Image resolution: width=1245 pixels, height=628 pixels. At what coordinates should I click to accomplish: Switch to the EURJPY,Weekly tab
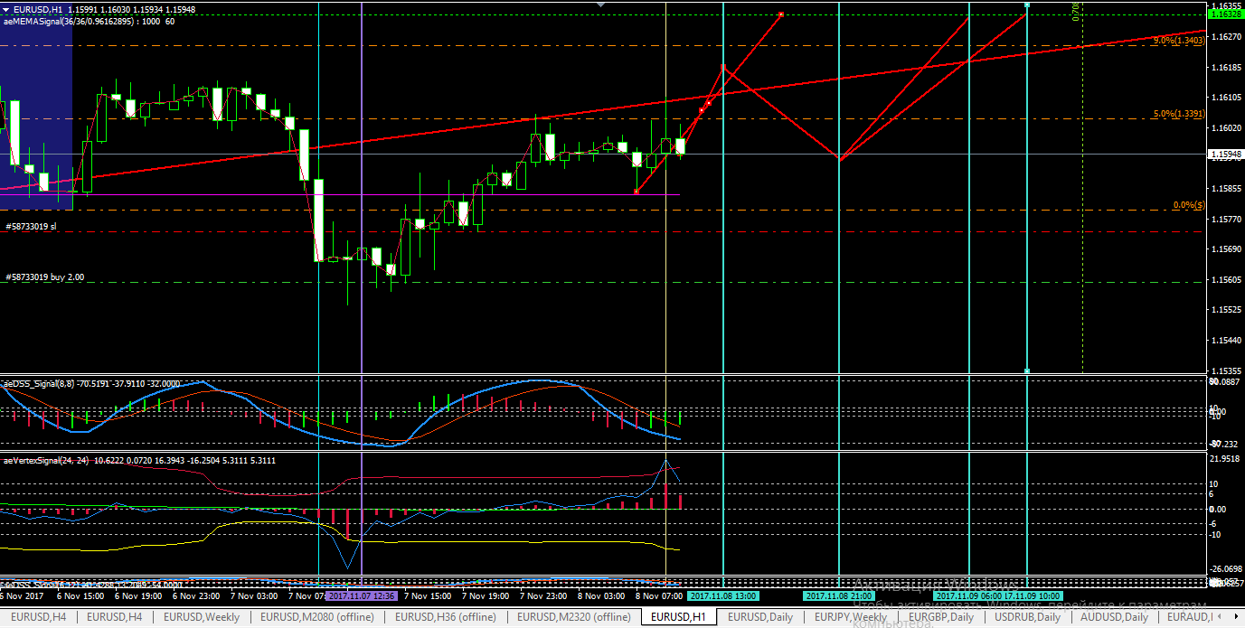pyautogui.click(x=850, y=617)
